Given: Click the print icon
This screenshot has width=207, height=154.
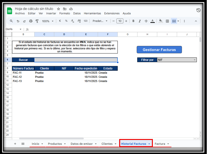Looking at the screenshot, I should pos(31,21).
